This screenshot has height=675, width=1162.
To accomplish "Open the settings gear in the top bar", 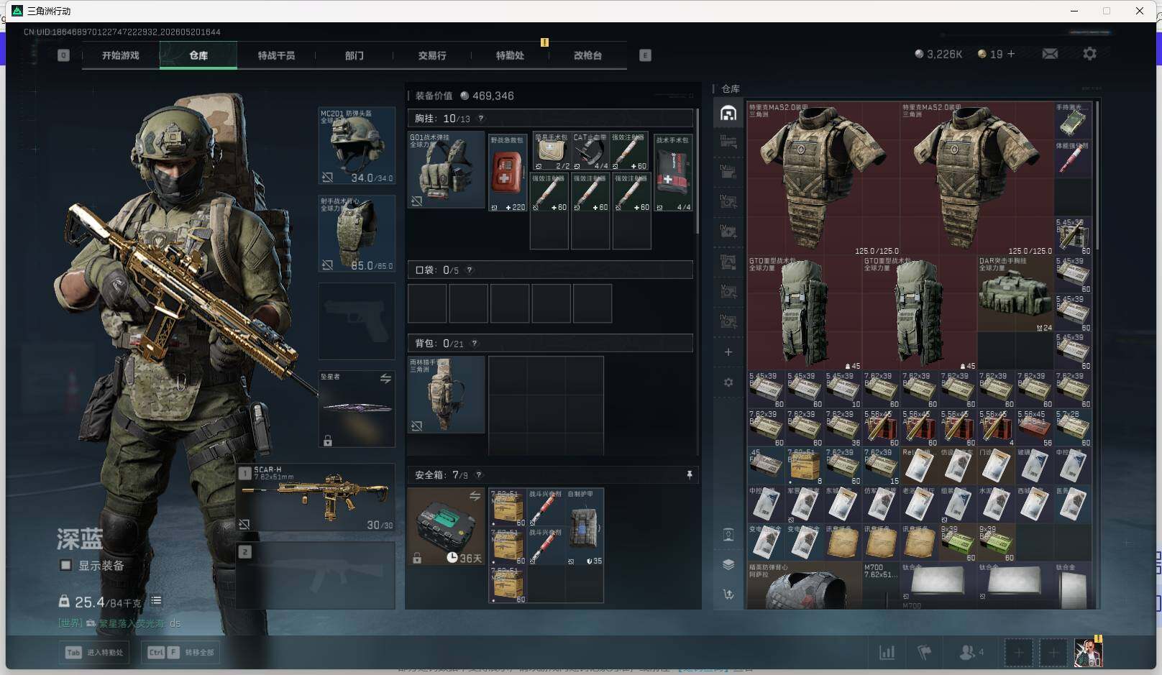I will (x=1089, y=54).
